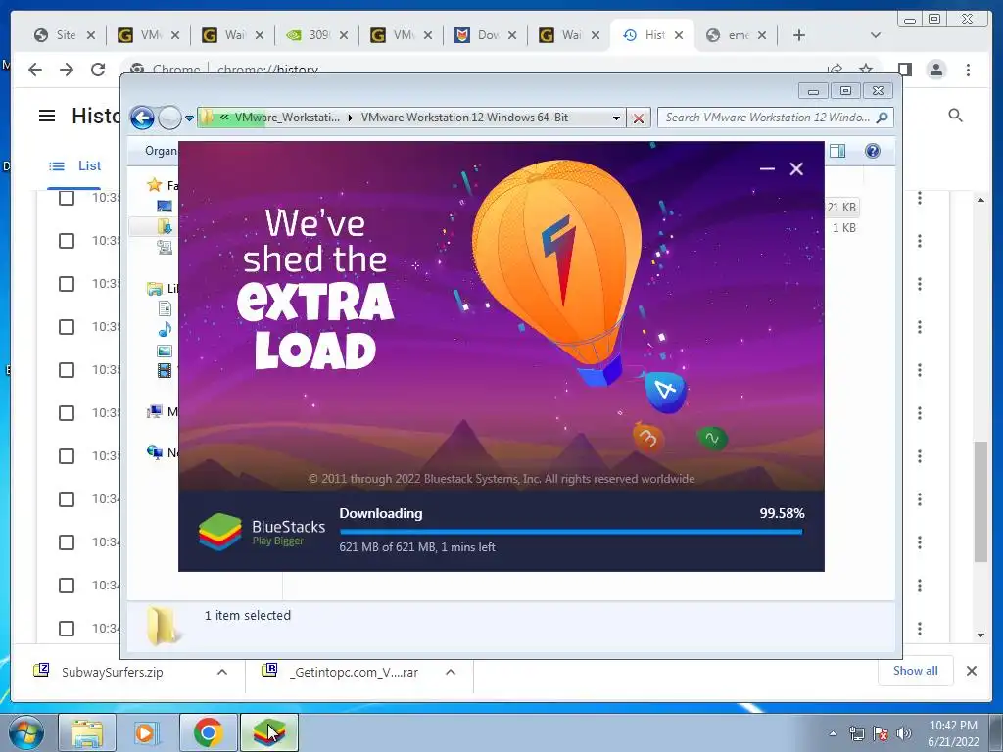Image resolution: width=1003 pixels, height=752 pixels.
Task: Open the media player taskbar icon
Action: click(x=147, y=732)
